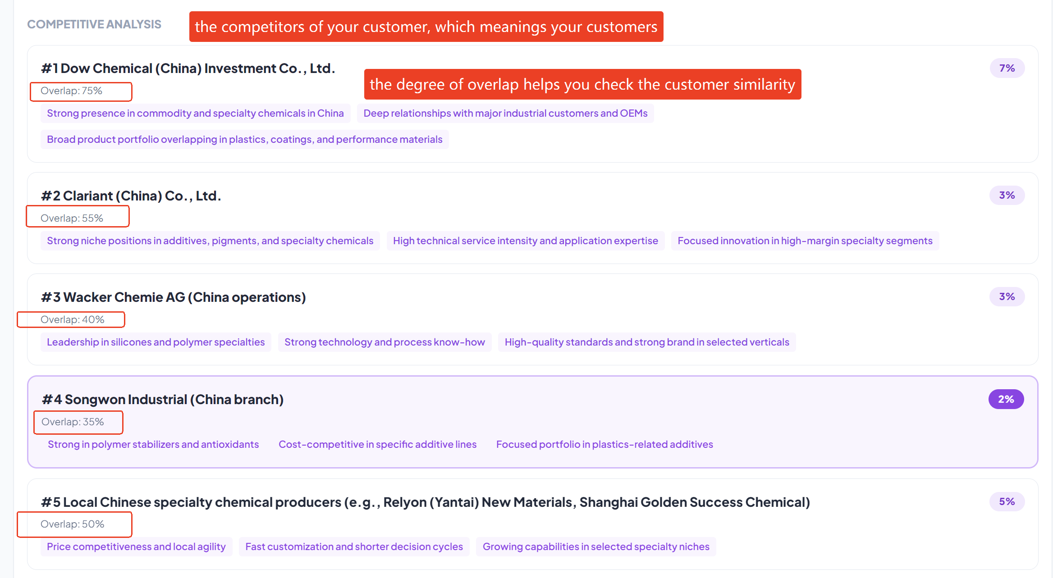Viewport: 1053px width, 578px height.
Task: Click 'Focused portfolio in plastics-related additives' tag
Action: click(x=604, y=444)
